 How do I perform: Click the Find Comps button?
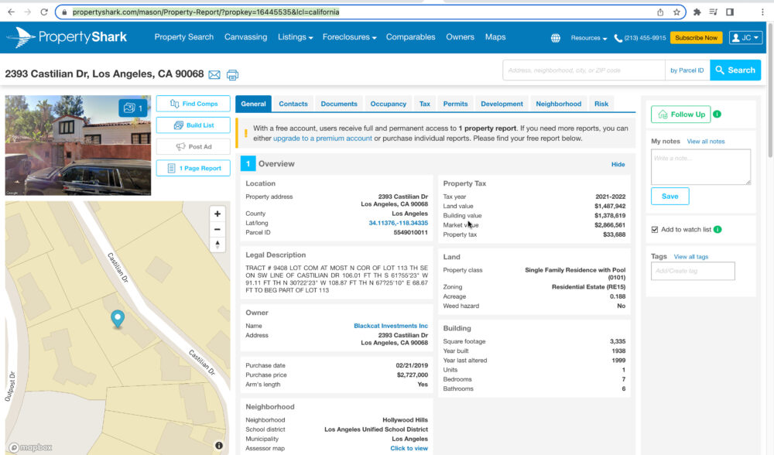tap(193, 104)
